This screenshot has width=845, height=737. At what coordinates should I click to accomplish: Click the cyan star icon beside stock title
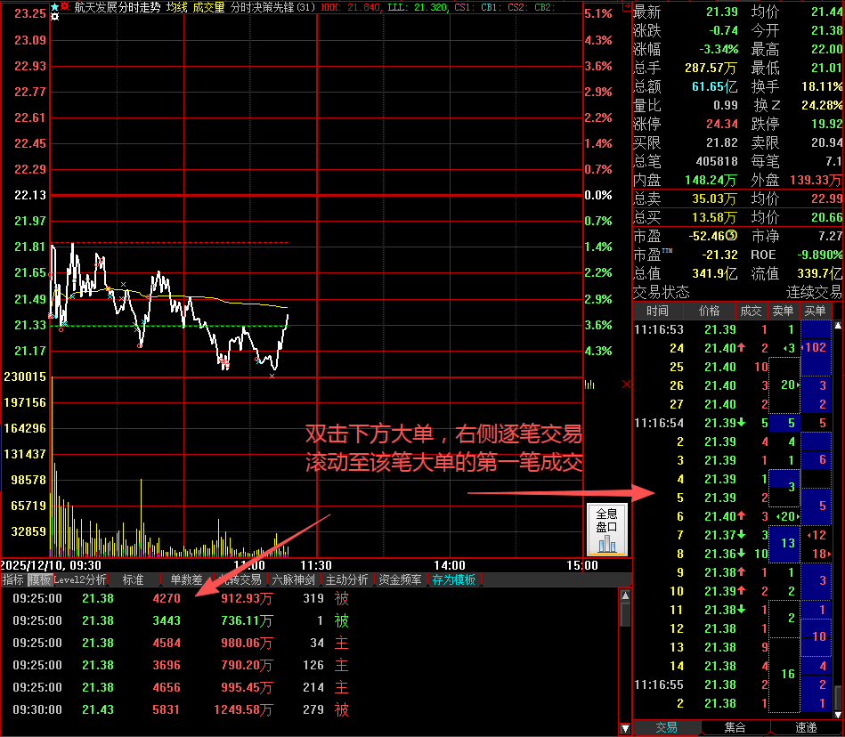click(54, 6)
